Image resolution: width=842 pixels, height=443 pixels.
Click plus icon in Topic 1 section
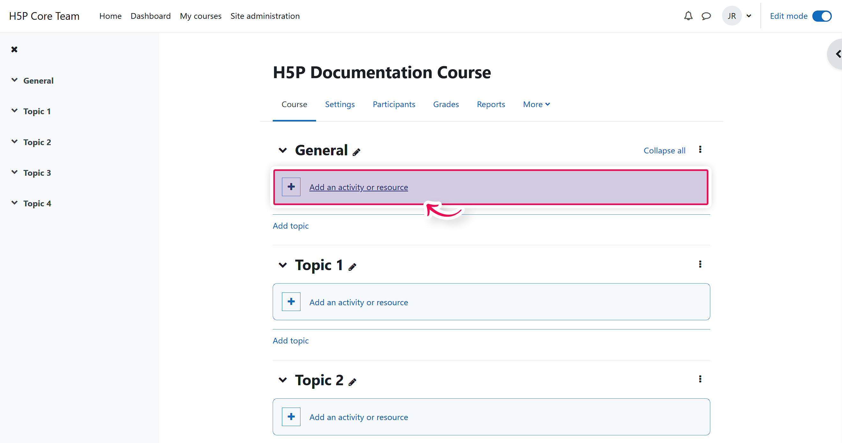coord(291,301)
